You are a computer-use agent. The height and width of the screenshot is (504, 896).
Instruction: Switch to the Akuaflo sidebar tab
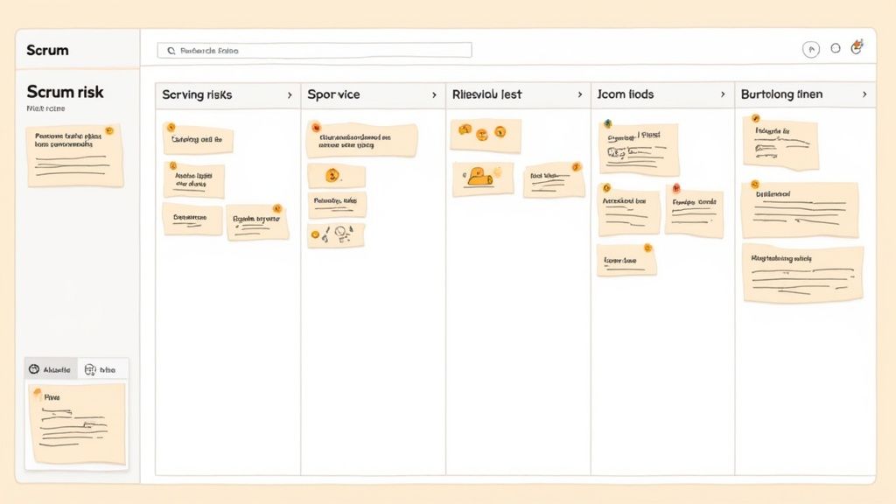point(54,368)
